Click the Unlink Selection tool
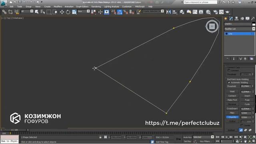The height and width of the screenshot is (144, 256). point(10,12)
